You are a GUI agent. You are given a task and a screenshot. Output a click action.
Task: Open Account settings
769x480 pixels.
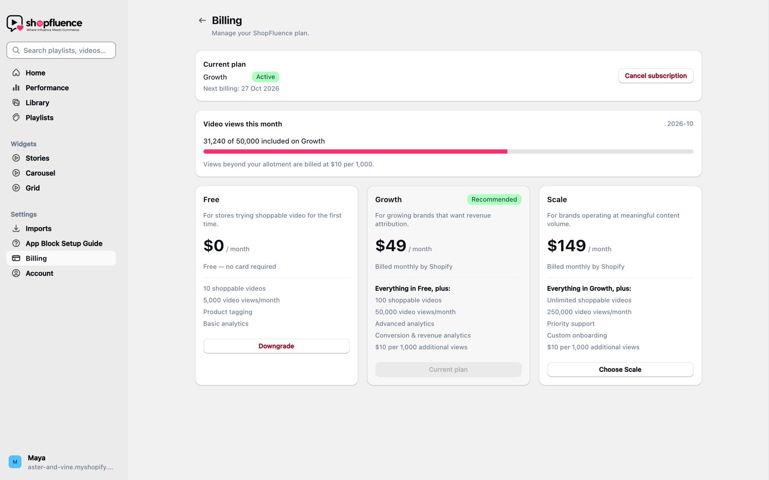(x=61, y=273)
